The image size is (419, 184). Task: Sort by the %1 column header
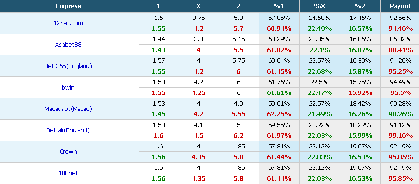[x=279, y=6]
